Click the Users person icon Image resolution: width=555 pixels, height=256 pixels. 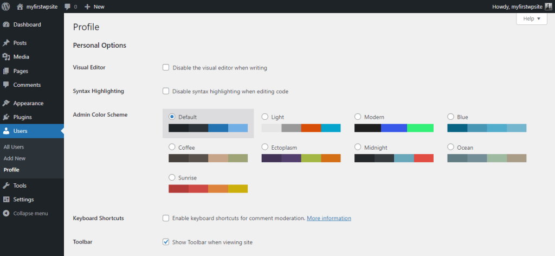pos(5,131)
